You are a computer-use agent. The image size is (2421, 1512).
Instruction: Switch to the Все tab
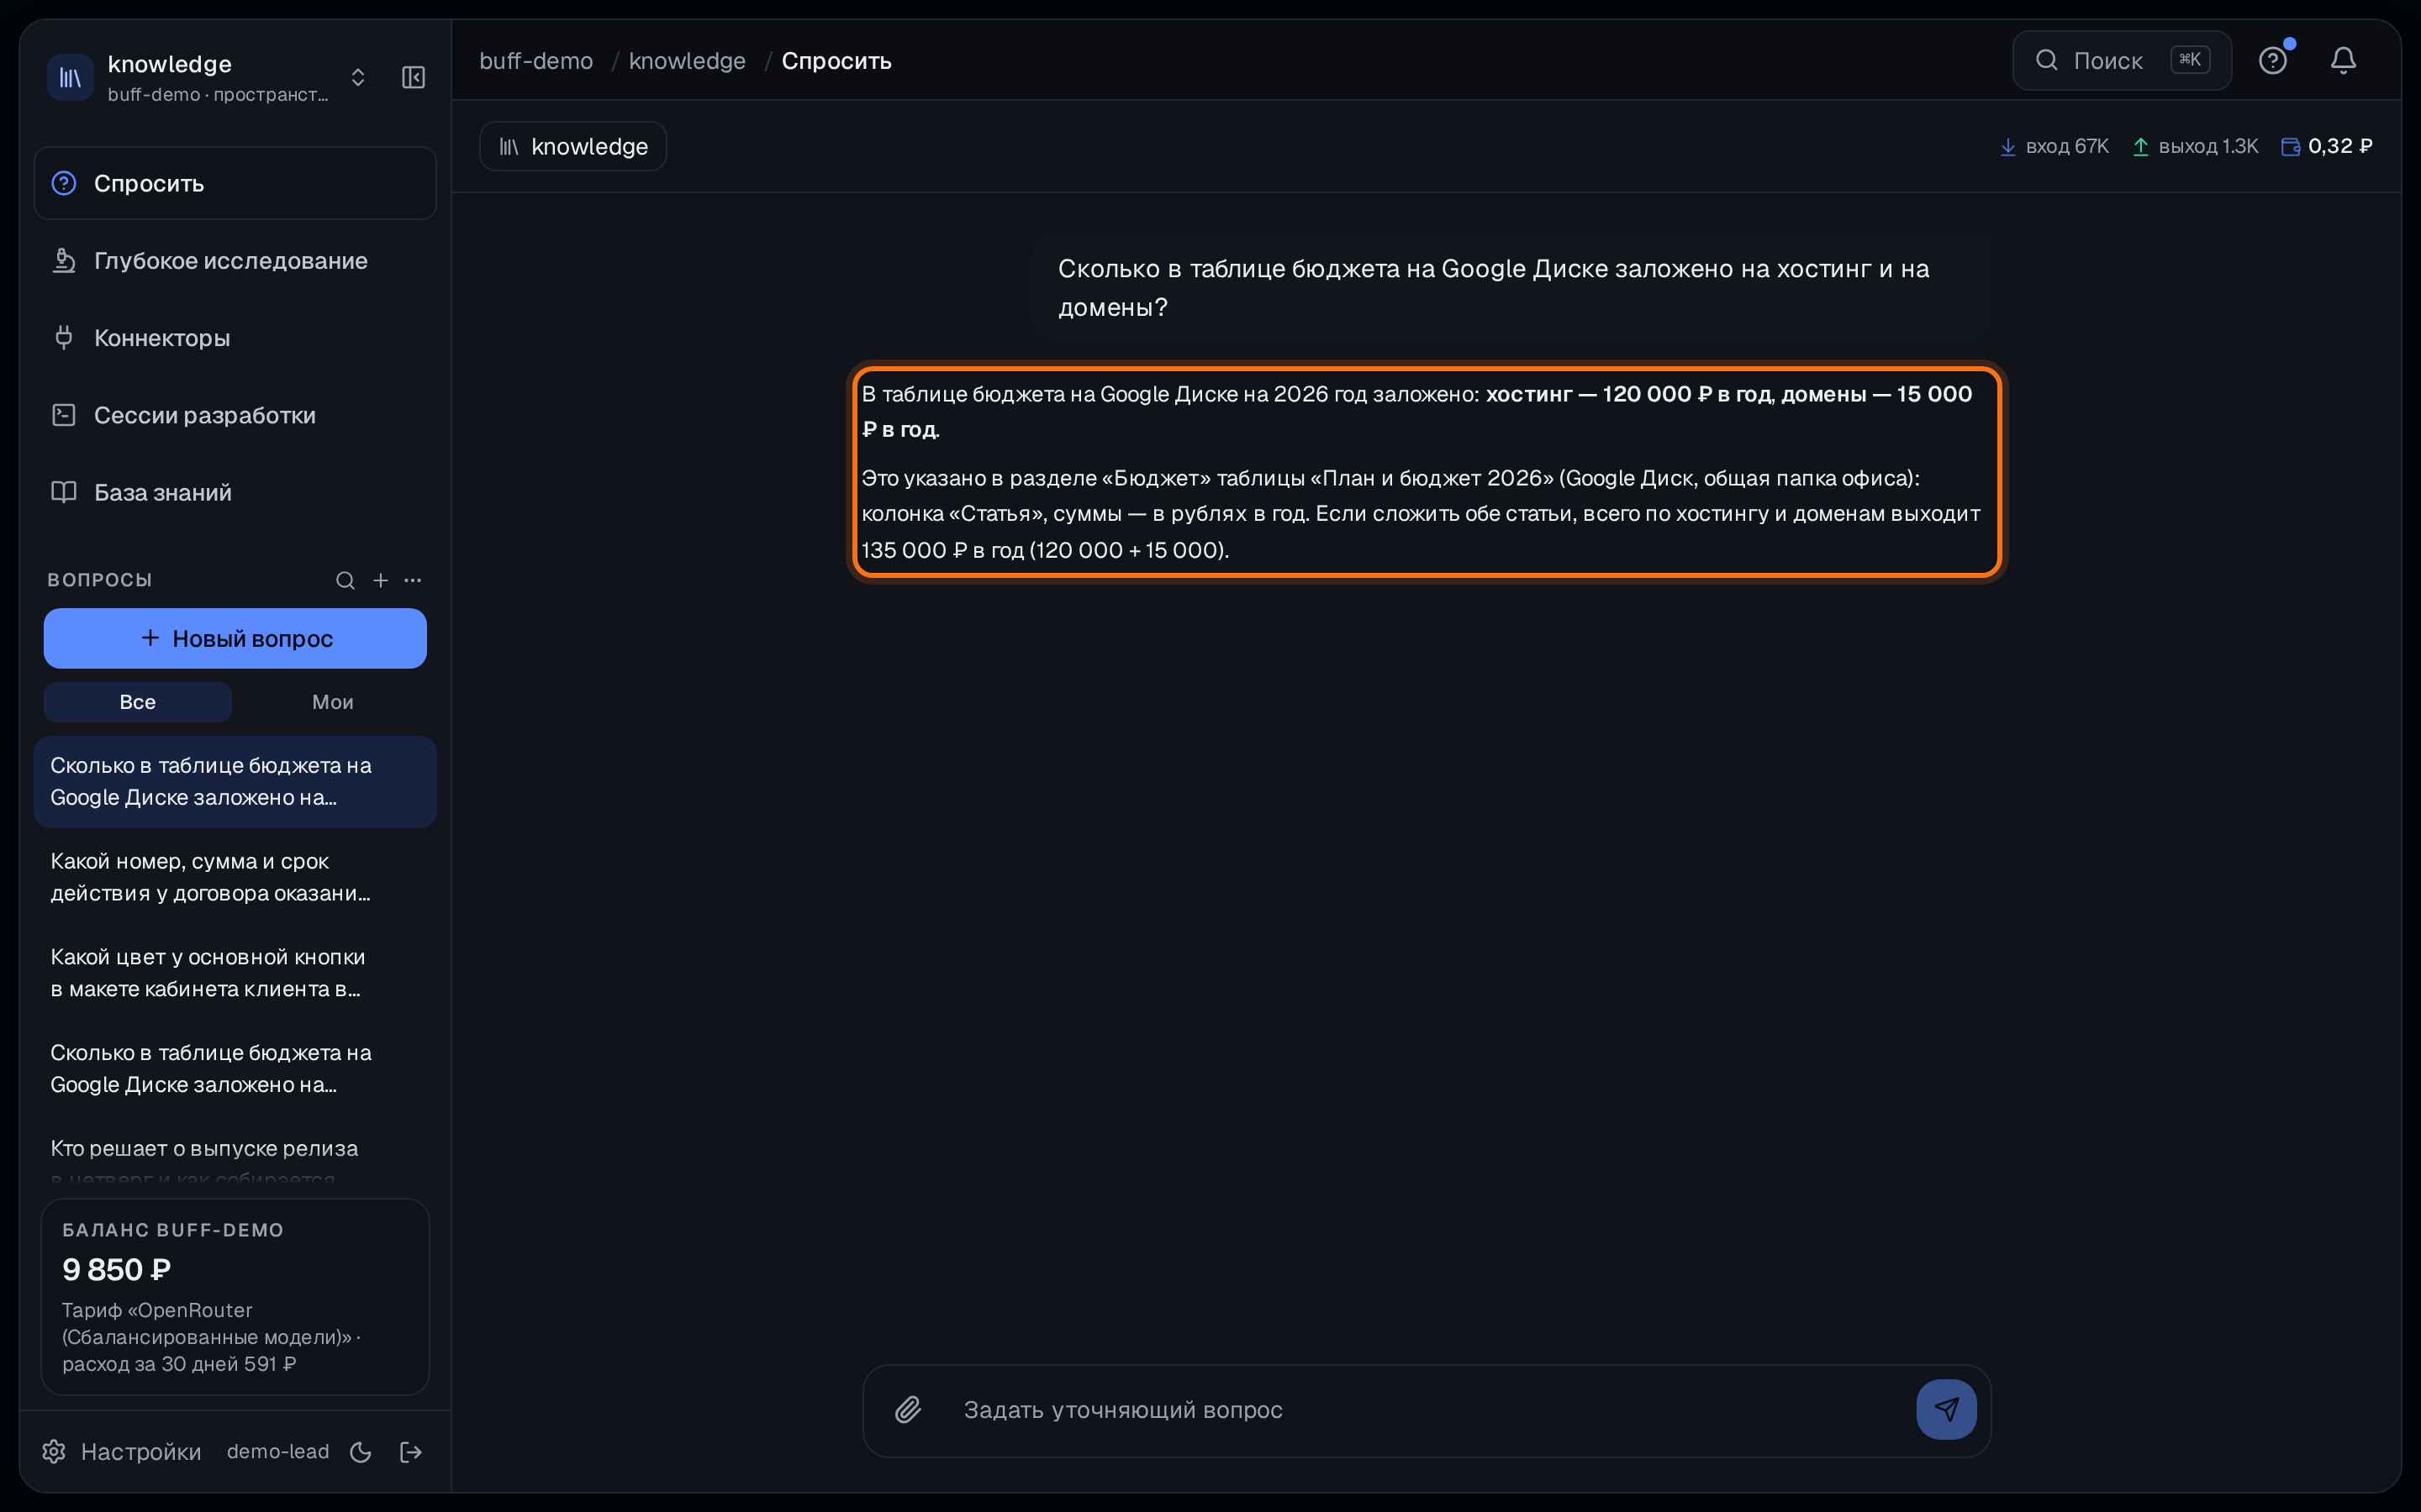coord(138,702)
